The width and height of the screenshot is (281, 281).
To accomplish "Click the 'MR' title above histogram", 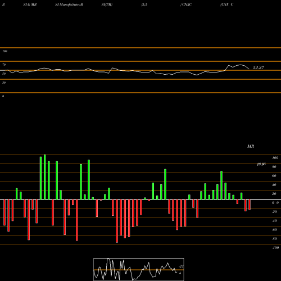I will (251, 146).
